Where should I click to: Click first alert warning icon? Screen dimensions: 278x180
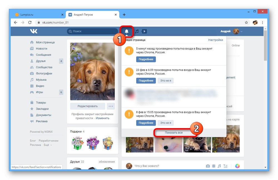click(x=129, y=50)
